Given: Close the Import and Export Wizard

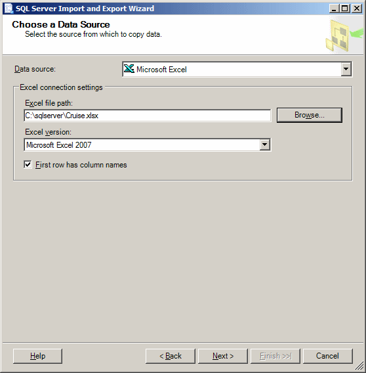Looking at the screenshot, I should coord(357,9).
